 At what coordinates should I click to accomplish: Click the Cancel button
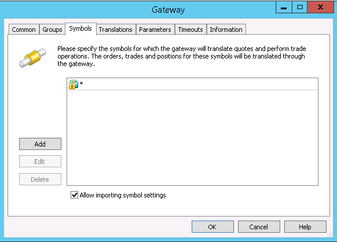tap(259, 227)
